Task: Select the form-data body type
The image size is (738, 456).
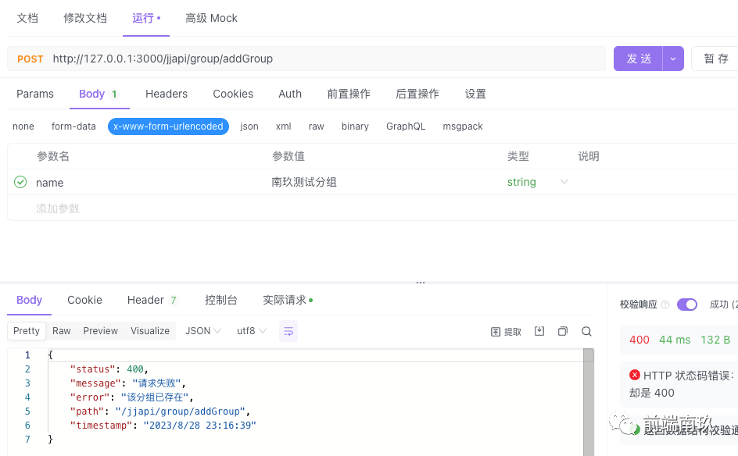Action: click(x=73, y=126)
